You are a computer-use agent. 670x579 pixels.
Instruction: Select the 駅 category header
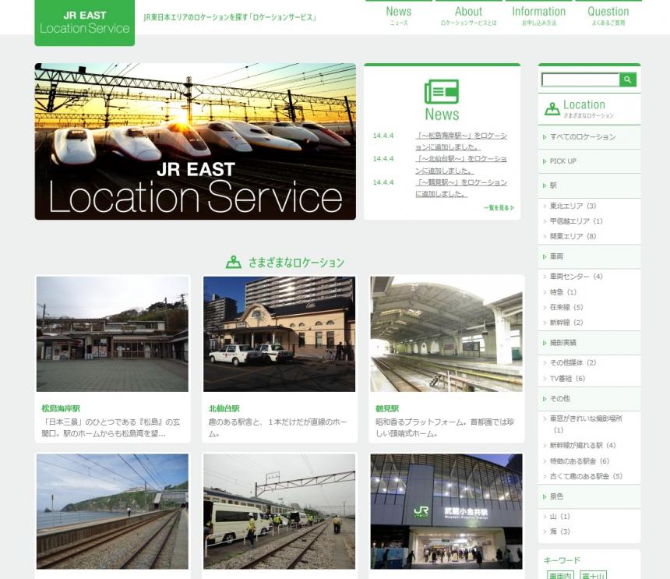[x=589, y=185]
